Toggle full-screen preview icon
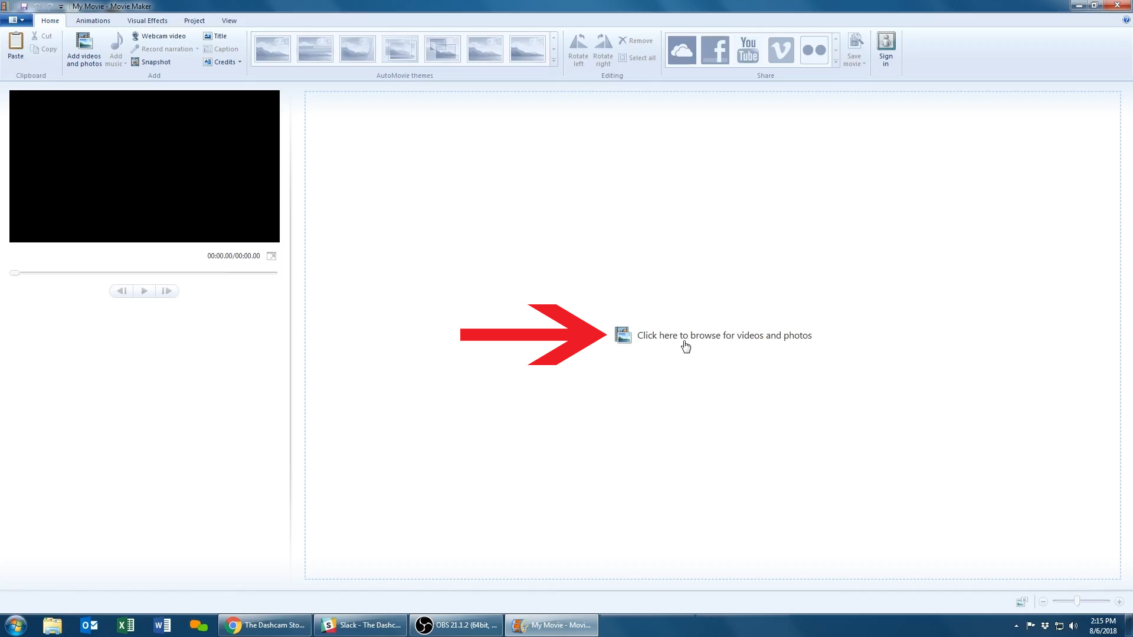Image resolution: width=1133 pixels, height=637 pixels. point(271,256)
